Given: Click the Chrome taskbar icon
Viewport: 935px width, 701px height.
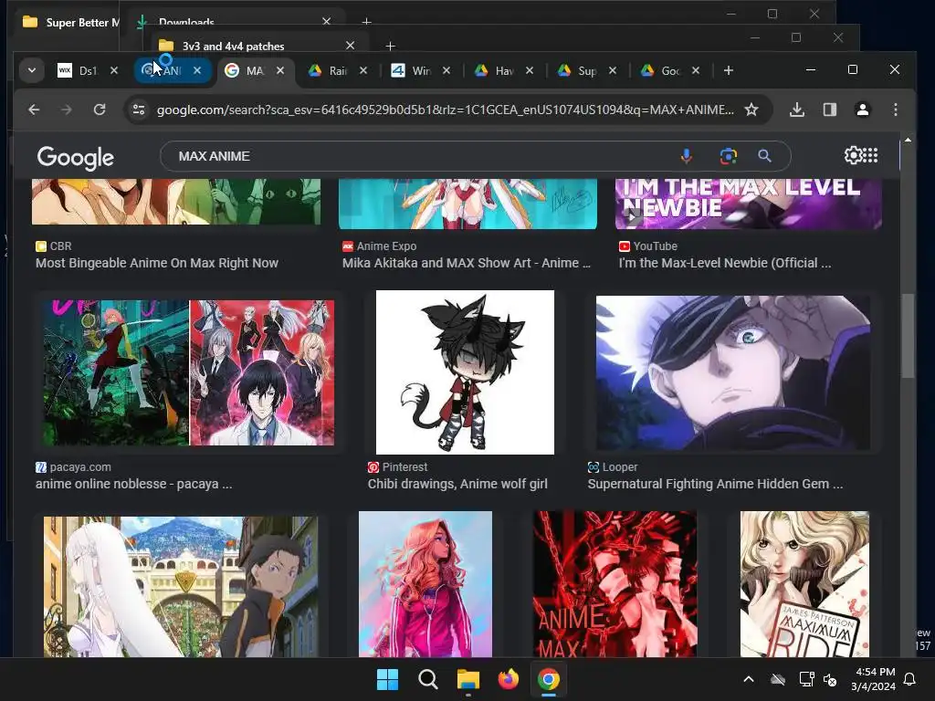Looking at the screenshot, I should pos(549,679).
